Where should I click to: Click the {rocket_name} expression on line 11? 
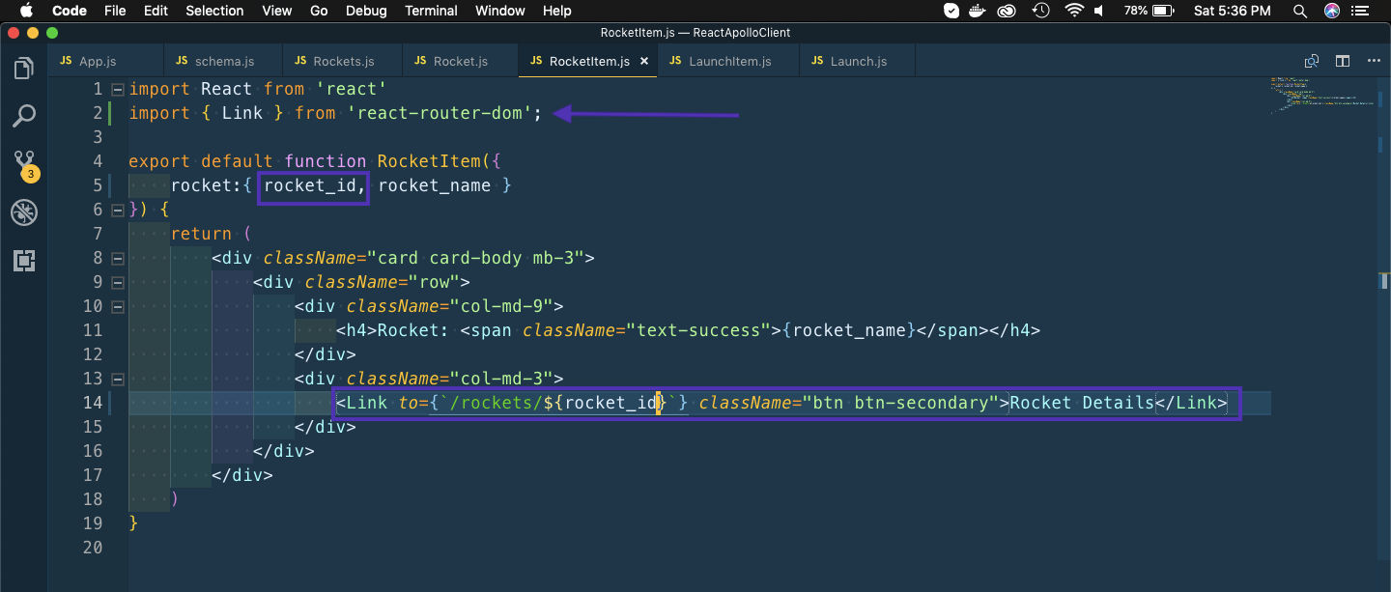[x=849, y=330]
